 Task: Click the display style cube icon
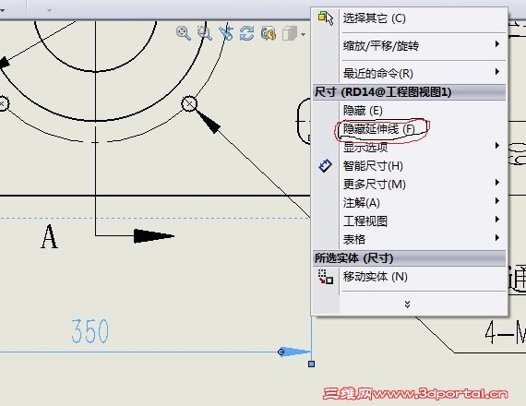290,33
